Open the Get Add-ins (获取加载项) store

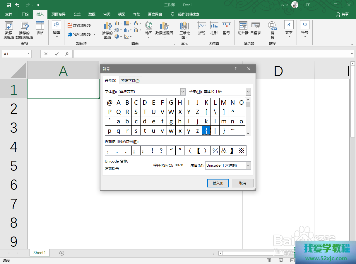[x=79, y=25]
